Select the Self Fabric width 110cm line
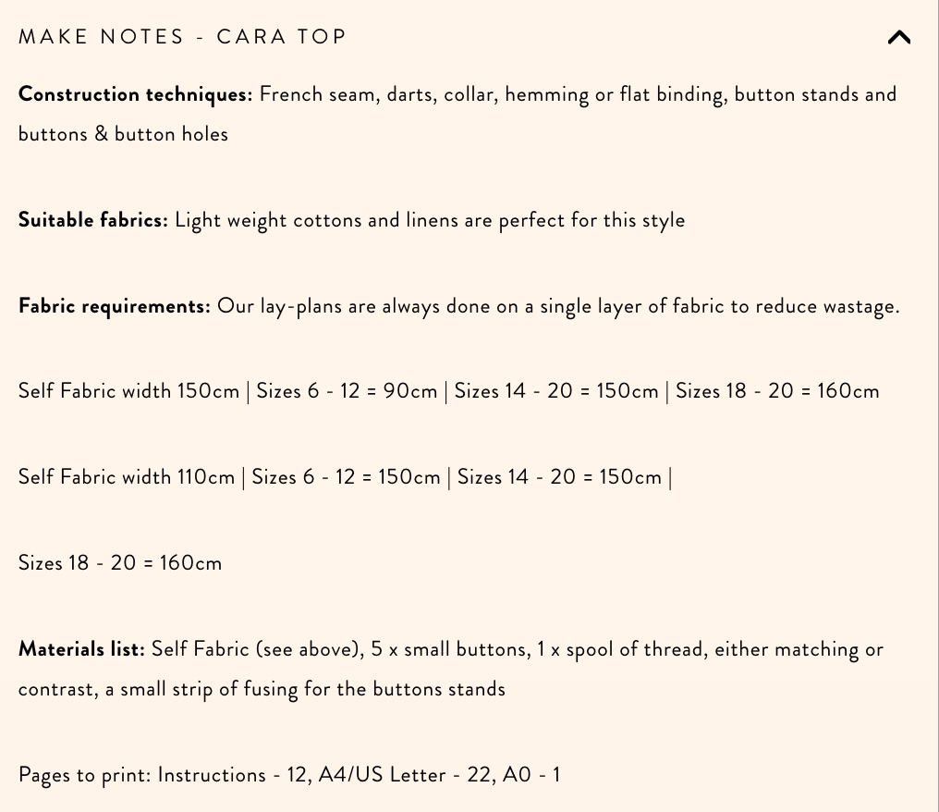 coord(125,476)
